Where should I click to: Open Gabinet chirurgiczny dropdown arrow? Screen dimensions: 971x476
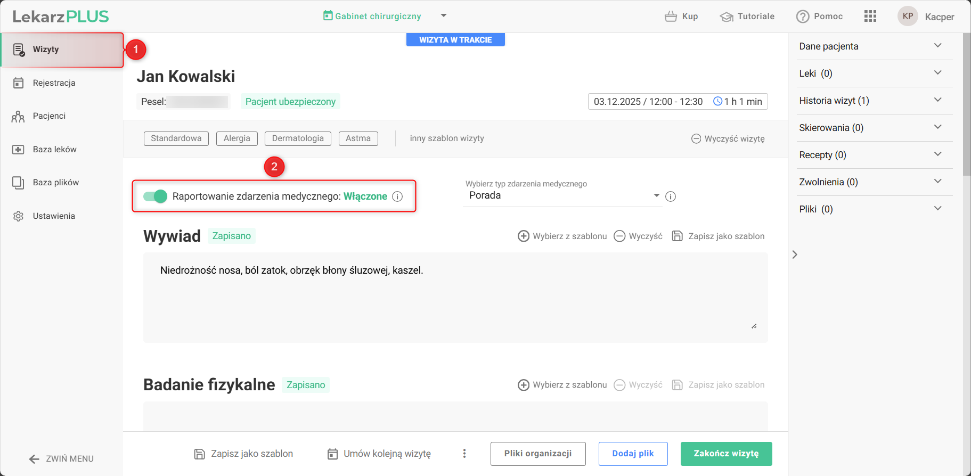coord(444,16)
